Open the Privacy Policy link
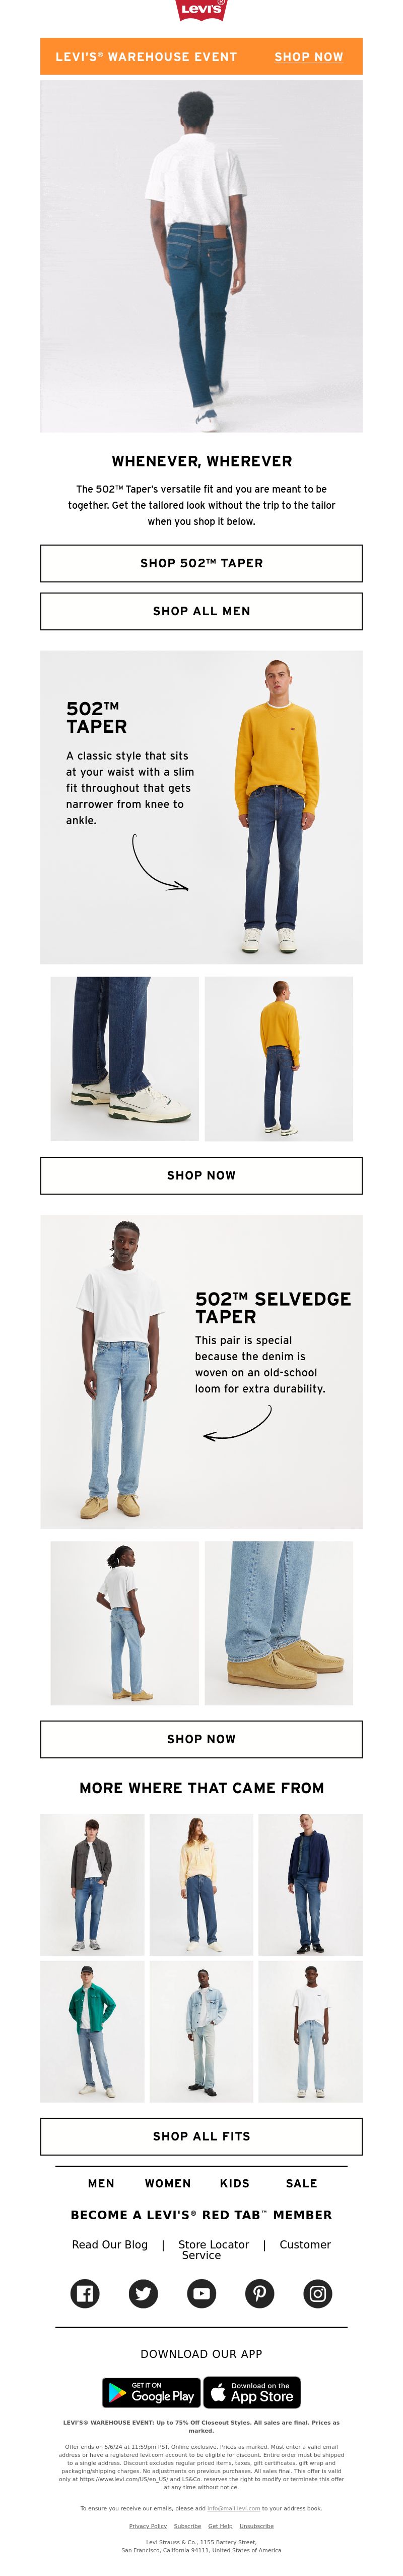This screenshot has height=2576, width=403. 148,2526
